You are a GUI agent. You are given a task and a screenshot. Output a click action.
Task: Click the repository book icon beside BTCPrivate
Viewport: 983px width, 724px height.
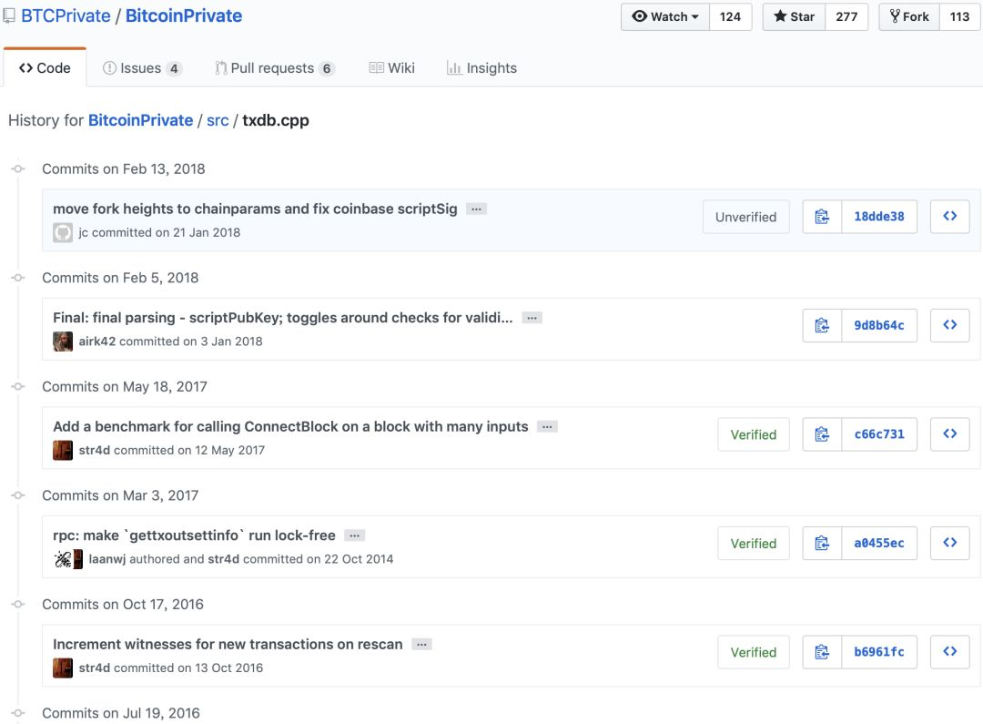(9, 16)
